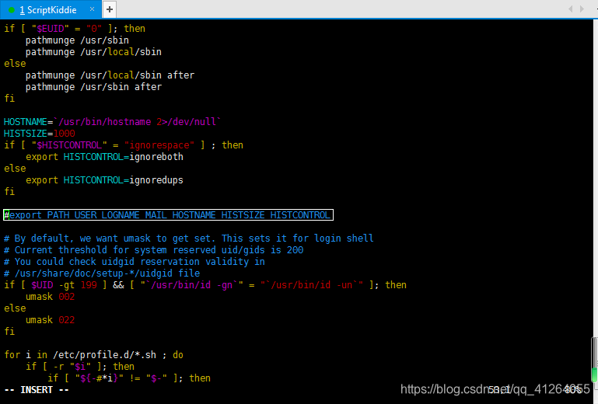
Task: Open a new session tab with plus button
Action: pyautogui.click(x=110, y=9)
